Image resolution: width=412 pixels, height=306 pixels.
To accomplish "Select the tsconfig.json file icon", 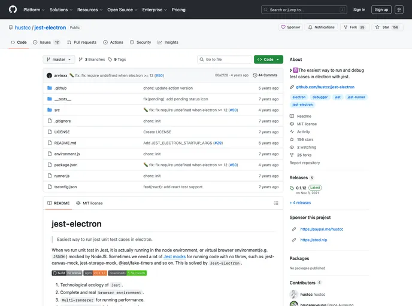I will point(49,186).
